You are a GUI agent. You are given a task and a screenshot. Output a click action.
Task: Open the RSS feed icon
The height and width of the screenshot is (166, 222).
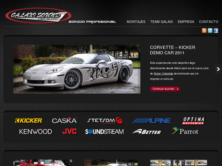[x=204, y=30]
